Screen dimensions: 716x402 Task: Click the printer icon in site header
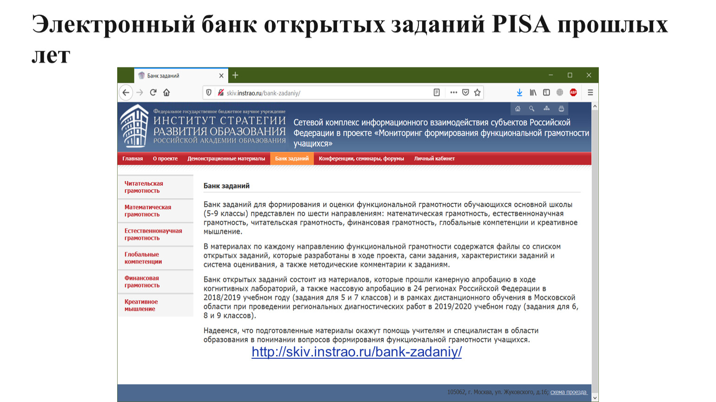pos(561,109)
